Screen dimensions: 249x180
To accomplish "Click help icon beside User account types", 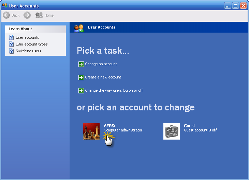I will pyautogui.click(x=11, y=44).
